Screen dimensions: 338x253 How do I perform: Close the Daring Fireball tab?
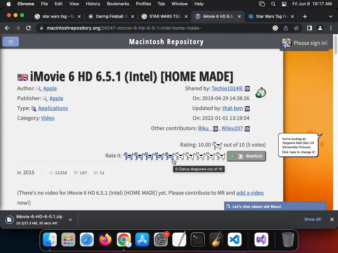(133, 16)
